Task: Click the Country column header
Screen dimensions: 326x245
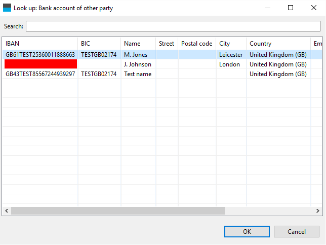Action: click(x=277, y=44)
